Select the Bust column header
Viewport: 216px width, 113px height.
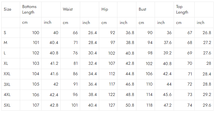[x=143, y=9]
